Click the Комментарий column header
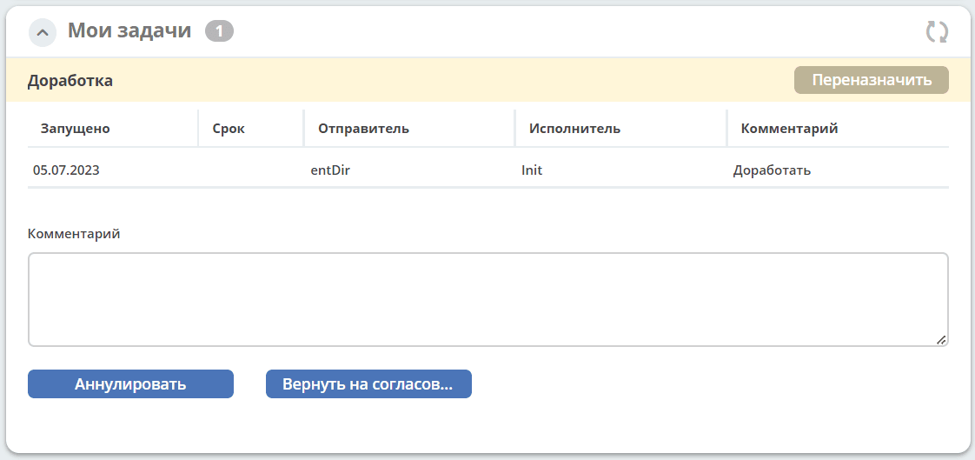The height and width of the screenshot is (460, 975). pos(789,129)
